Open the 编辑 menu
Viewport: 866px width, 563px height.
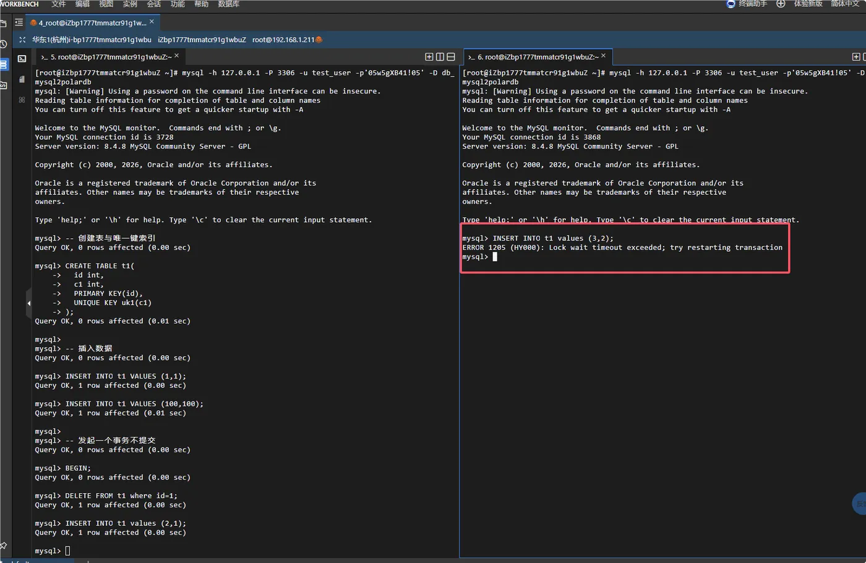pyautogui.click(x=82, y=4)
